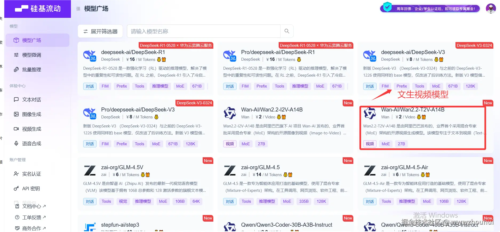Screen dimensions: 500x232
Task: Click the 硅基流动 logo
Action: tap(38, 9)
